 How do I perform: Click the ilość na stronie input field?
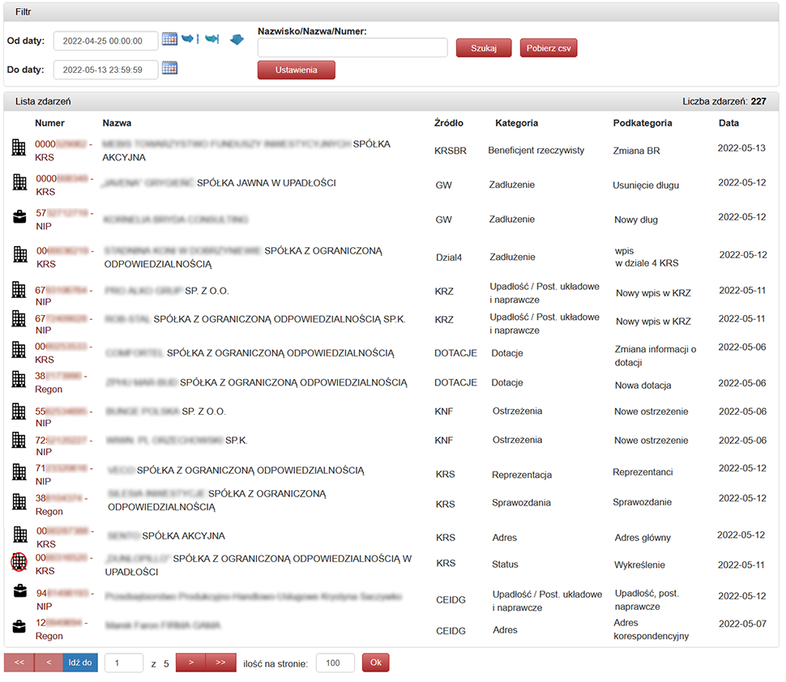(x=335, y=663)
